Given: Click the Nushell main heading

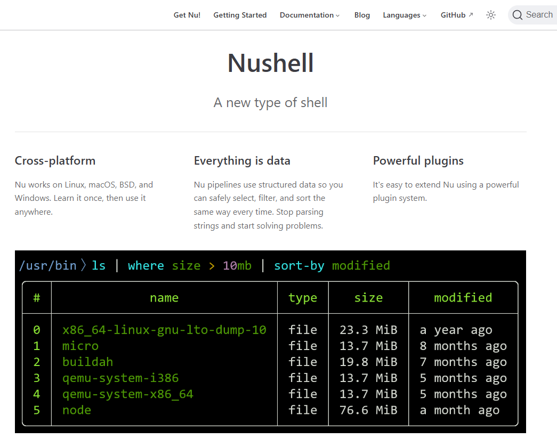Looking at the screenshot, I should click(x=270, y=63).
